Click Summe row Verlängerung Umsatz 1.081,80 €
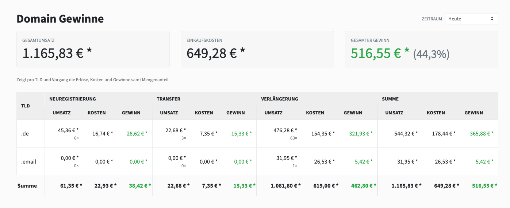 pyautogui.click(x=286, y=186)
